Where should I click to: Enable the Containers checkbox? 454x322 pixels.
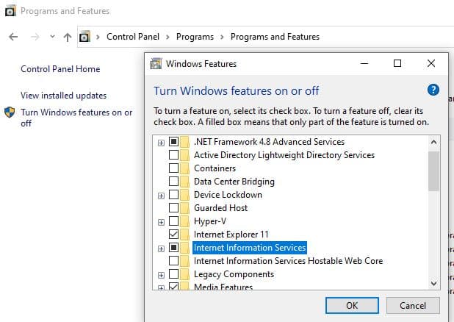click(x=173, y=168)
